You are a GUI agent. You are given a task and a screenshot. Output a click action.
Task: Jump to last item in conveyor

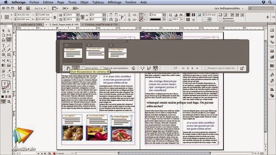pos(197,68)
